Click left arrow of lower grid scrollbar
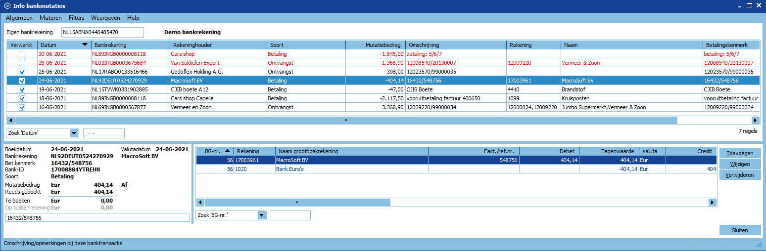The height and width of the screenshot is (251, 766). point(200,202)
